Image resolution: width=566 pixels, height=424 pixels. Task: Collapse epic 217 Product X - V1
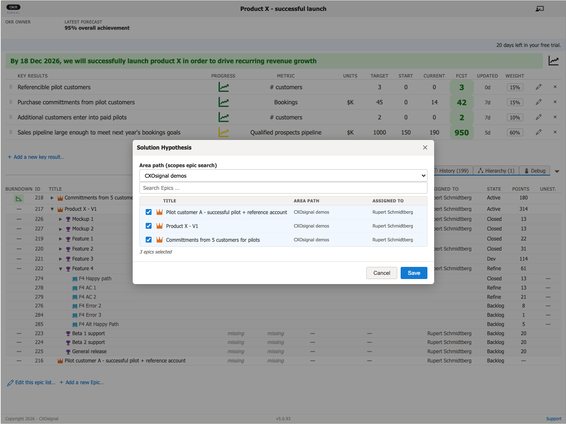(x=52, y=209)
